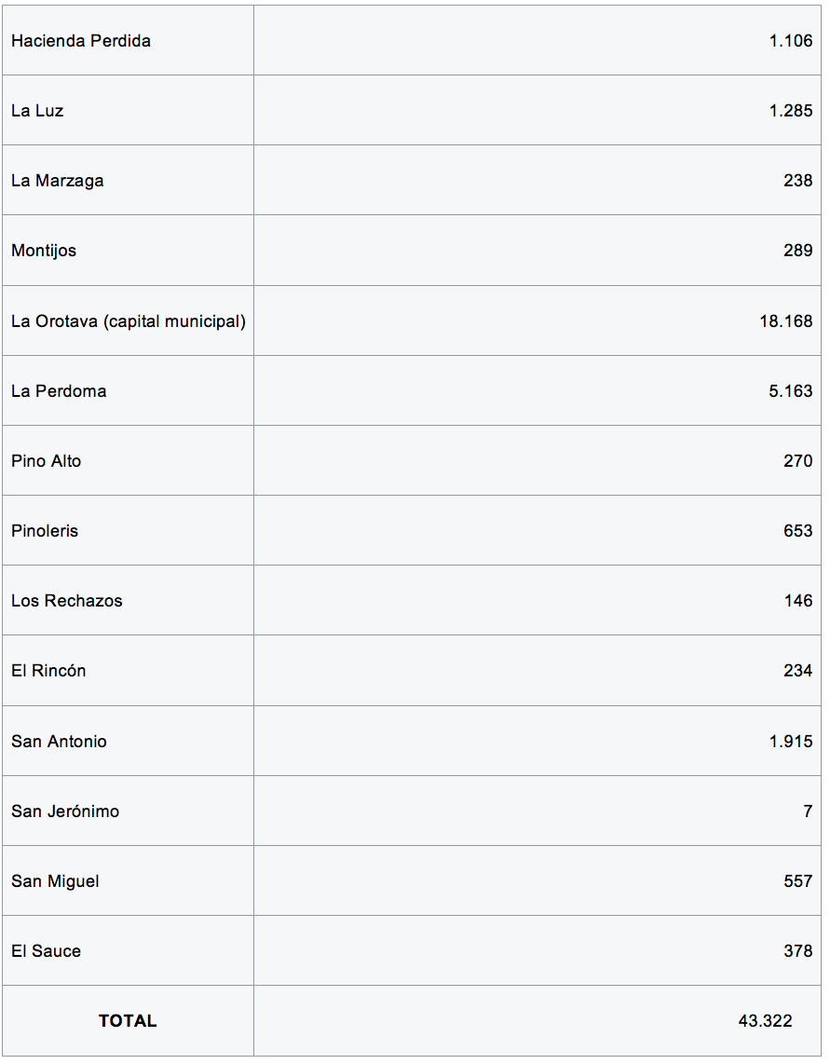This screenshot has height=1064, width=830.
Task: Select the El Rincón cell
Action: pyautogui.click(x=48, y=671)
